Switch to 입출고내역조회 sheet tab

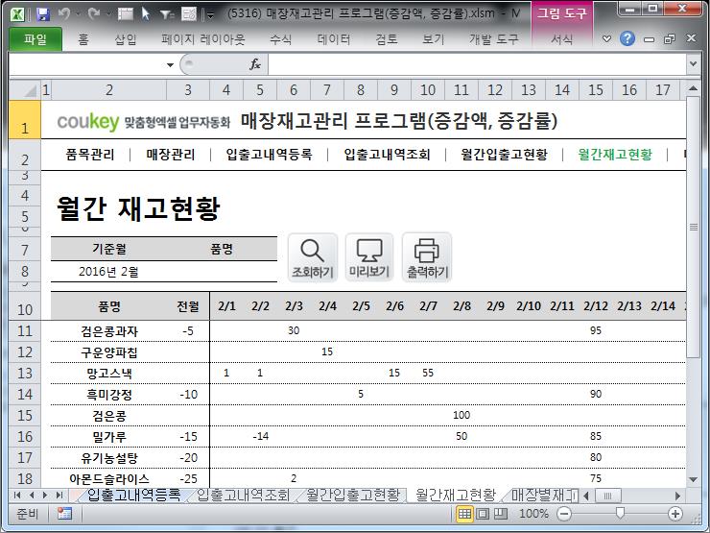(243, 495)
